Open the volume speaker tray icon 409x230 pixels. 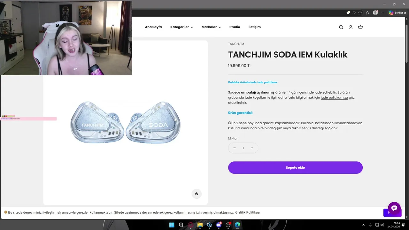382,225
